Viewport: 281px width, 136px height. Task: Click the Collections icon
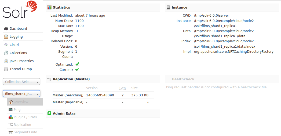(x=6, y=53)
